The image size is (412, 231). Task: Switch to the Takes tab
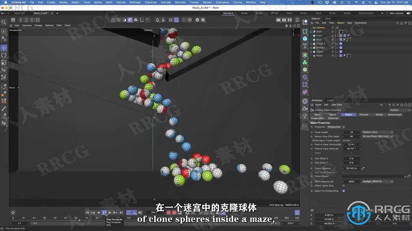[x=328, y=19]
